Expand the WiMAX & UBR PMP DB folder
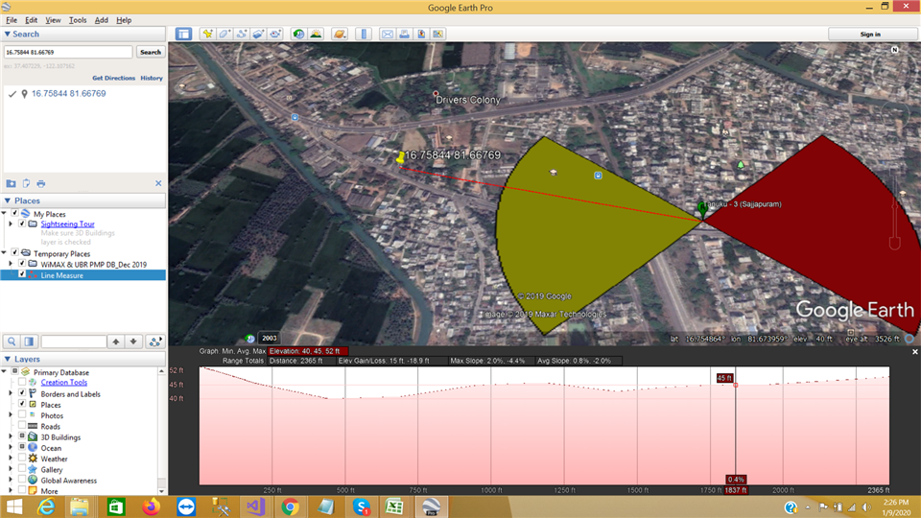 pyautogui.click(x=10, y=264)
